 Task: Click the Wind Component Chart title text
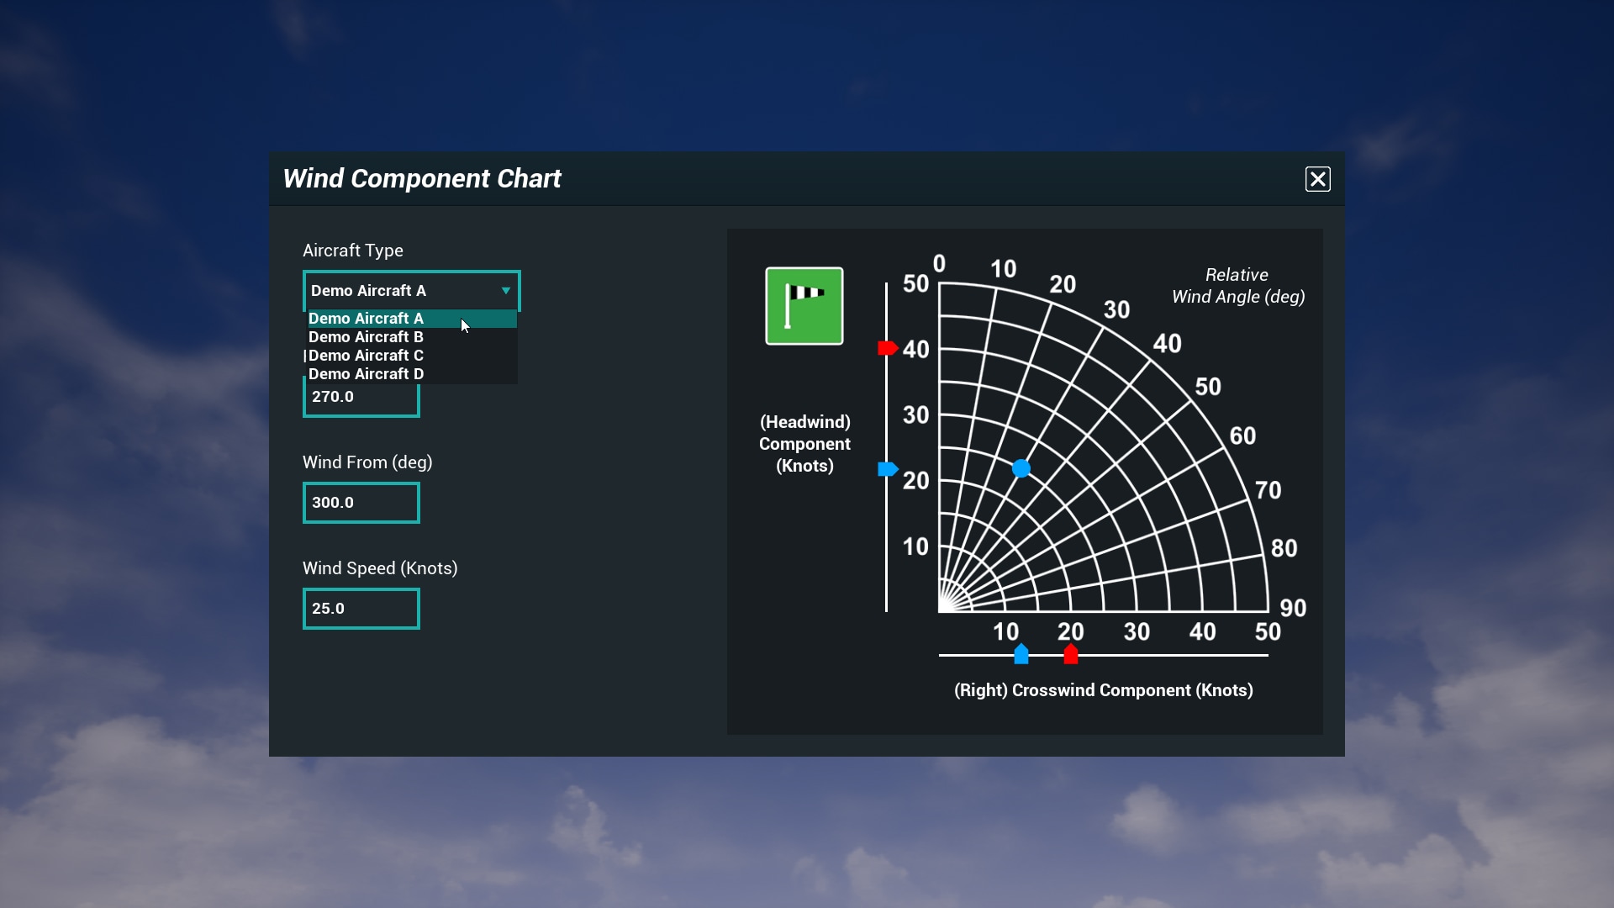(421, 178)
